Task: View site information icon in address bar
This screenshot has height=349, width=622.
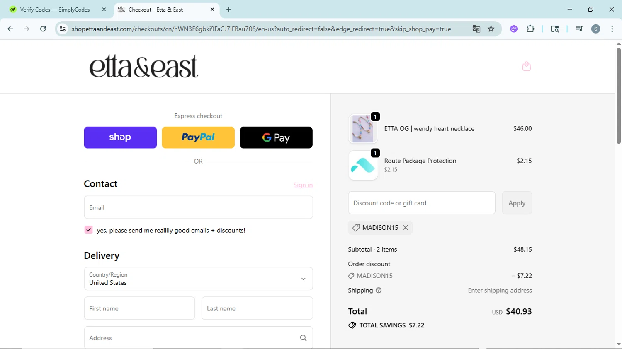Action: 63,29
